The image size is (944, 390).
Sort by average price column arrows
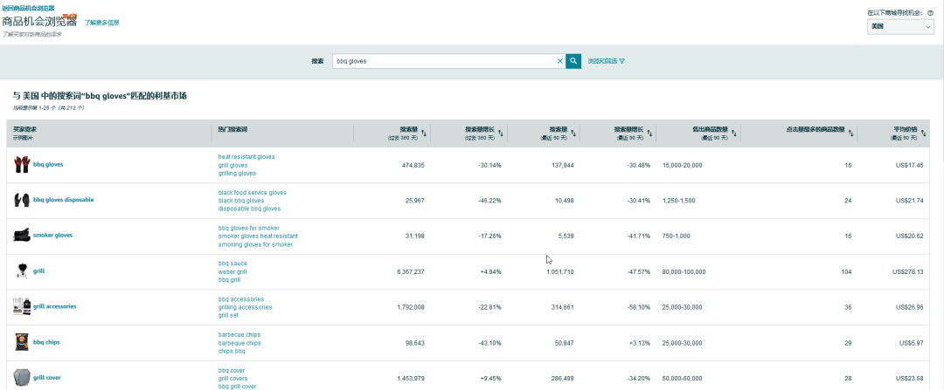click(x=924, y=133)
